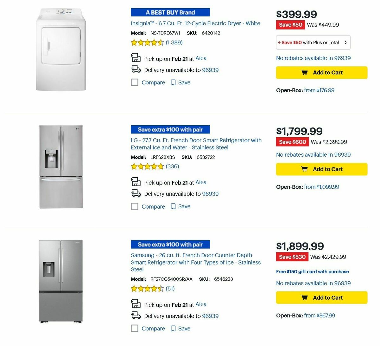Check the Compare checkbox for the LG refrigerator
Viewport: 380px width, 346px height.
coord(134,206)
